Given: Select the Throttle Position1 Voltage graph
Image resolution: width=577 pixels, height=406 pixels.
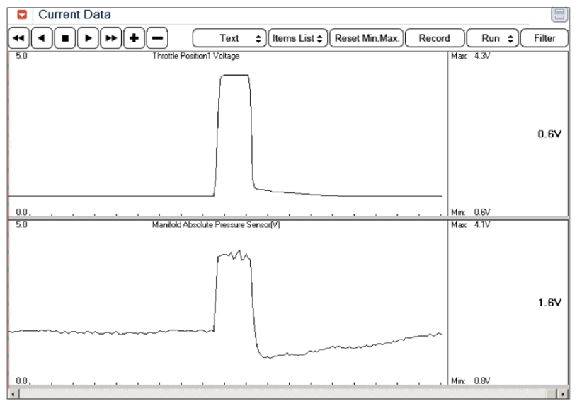Looking at the screenshot, I should [x=227, y=134].
